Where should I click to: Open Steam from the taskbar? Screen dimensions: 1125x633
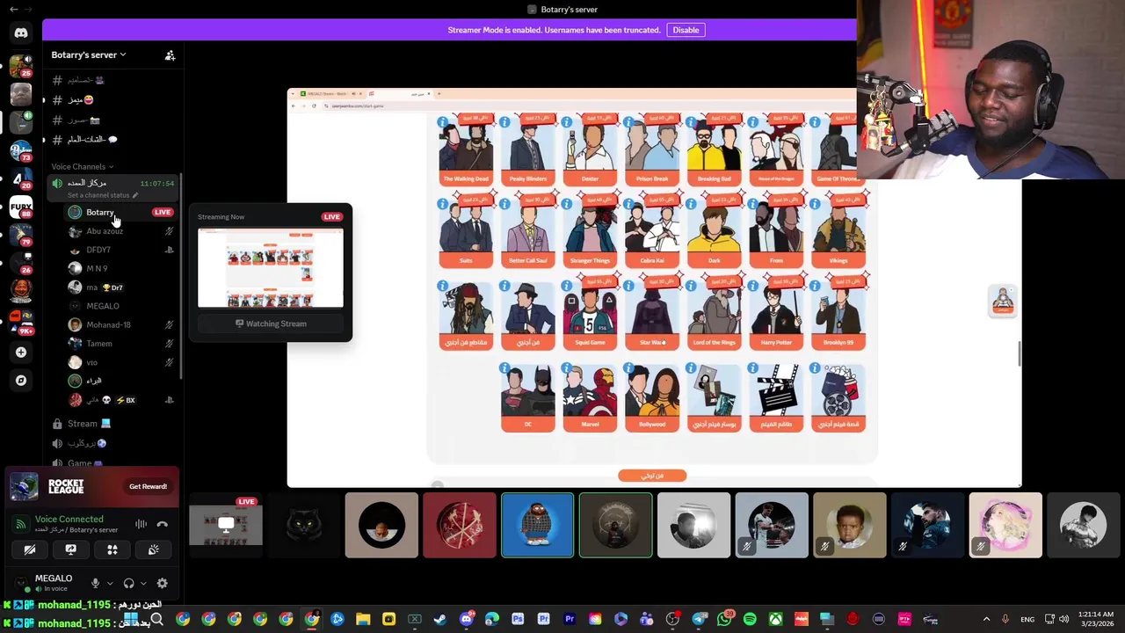(x=440, y=620)
